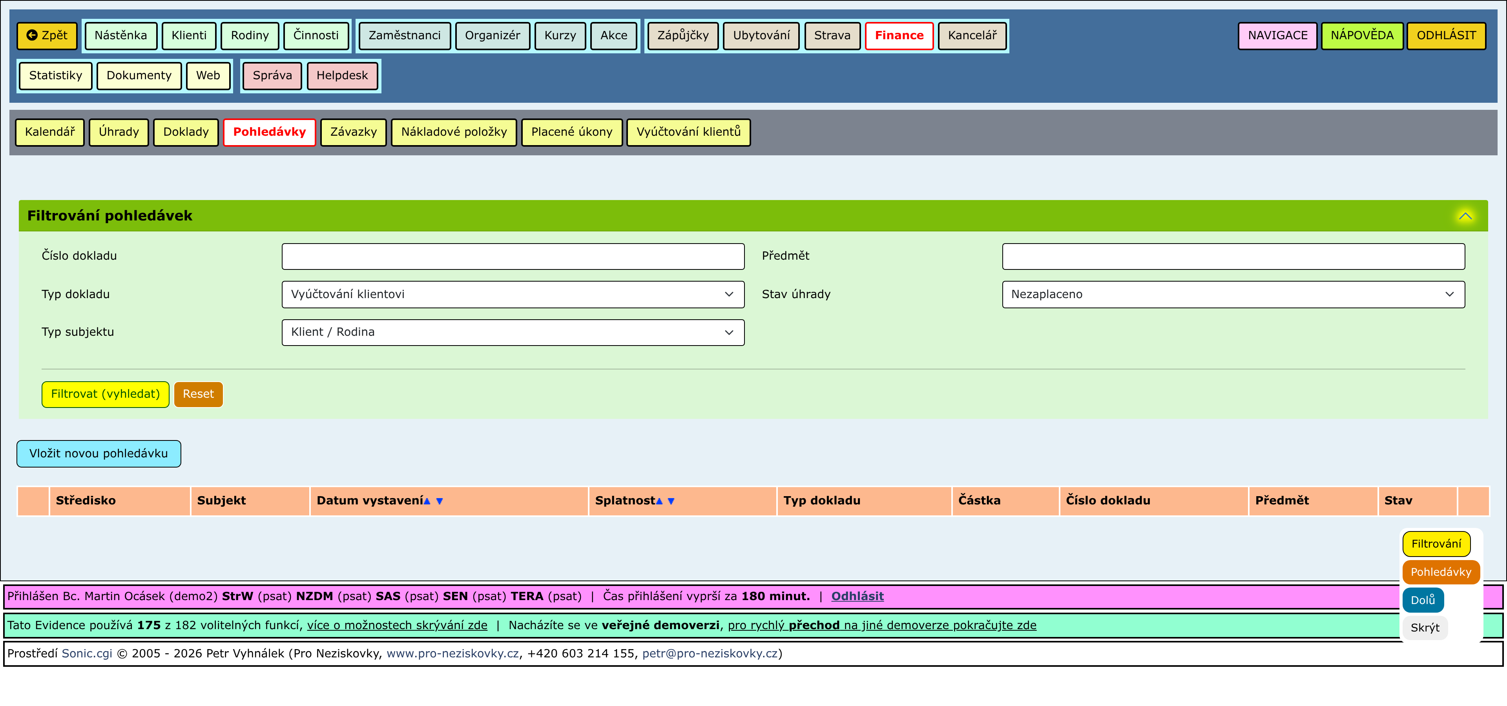Open the Klienti menu item
The width and height of the screenshot is (1507, 706).
(x=188, y=36)
